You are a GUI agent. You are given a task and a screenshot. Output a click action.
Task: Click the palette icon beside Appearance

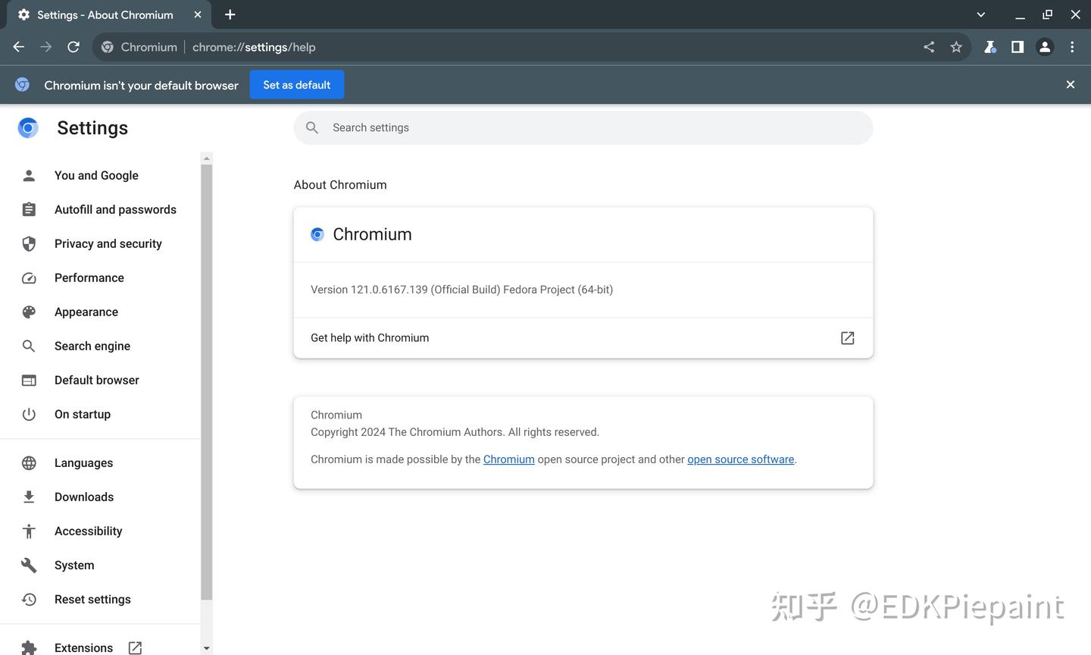tap(29, 312)
